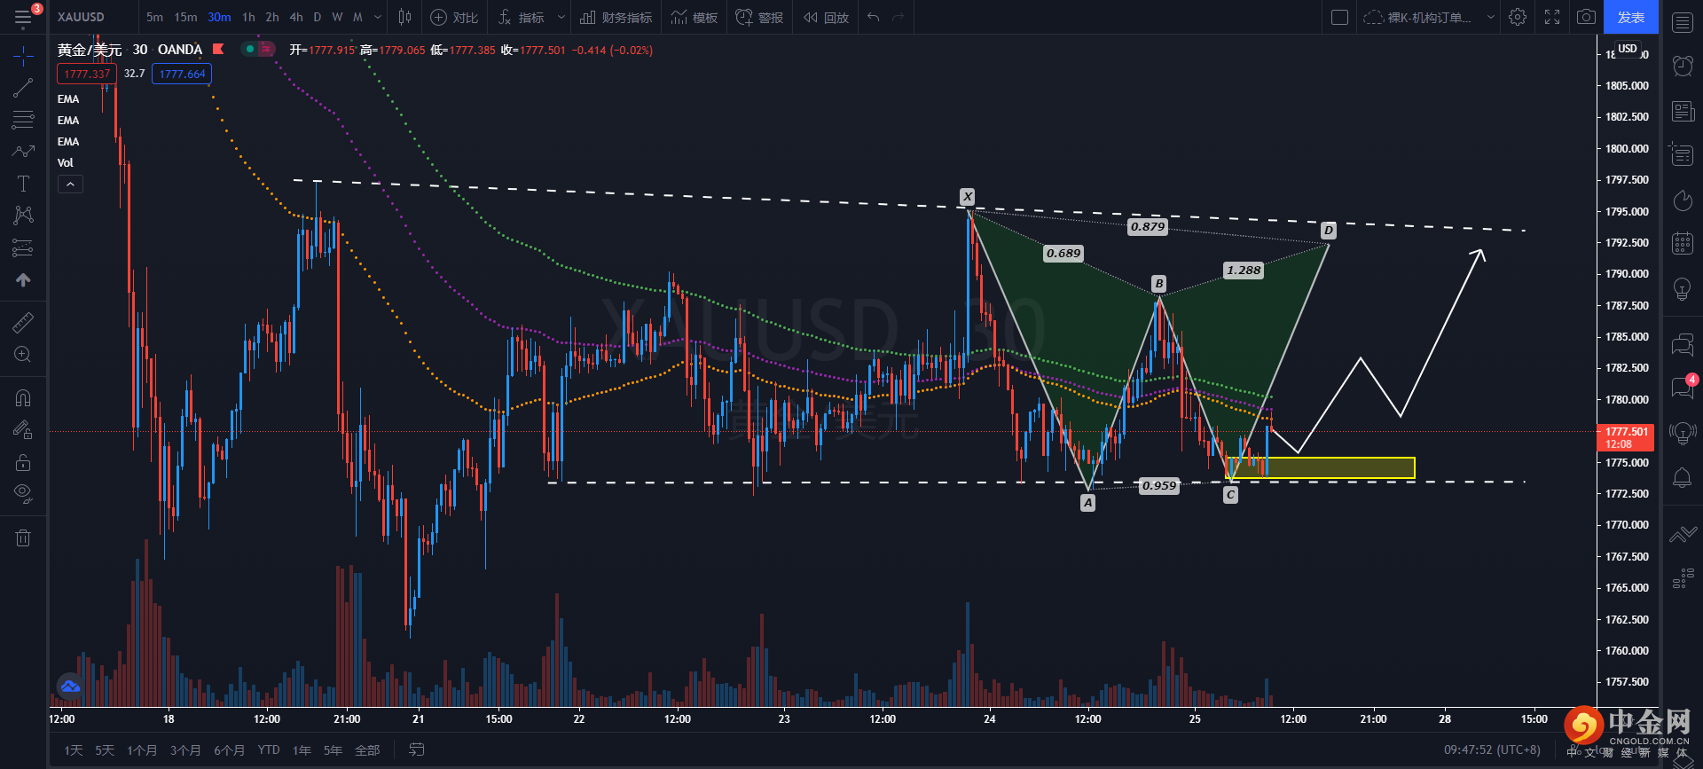Open the news panel in right sidebar
Viewport: 1703px width, 769px height.
tap(1682, 111)
